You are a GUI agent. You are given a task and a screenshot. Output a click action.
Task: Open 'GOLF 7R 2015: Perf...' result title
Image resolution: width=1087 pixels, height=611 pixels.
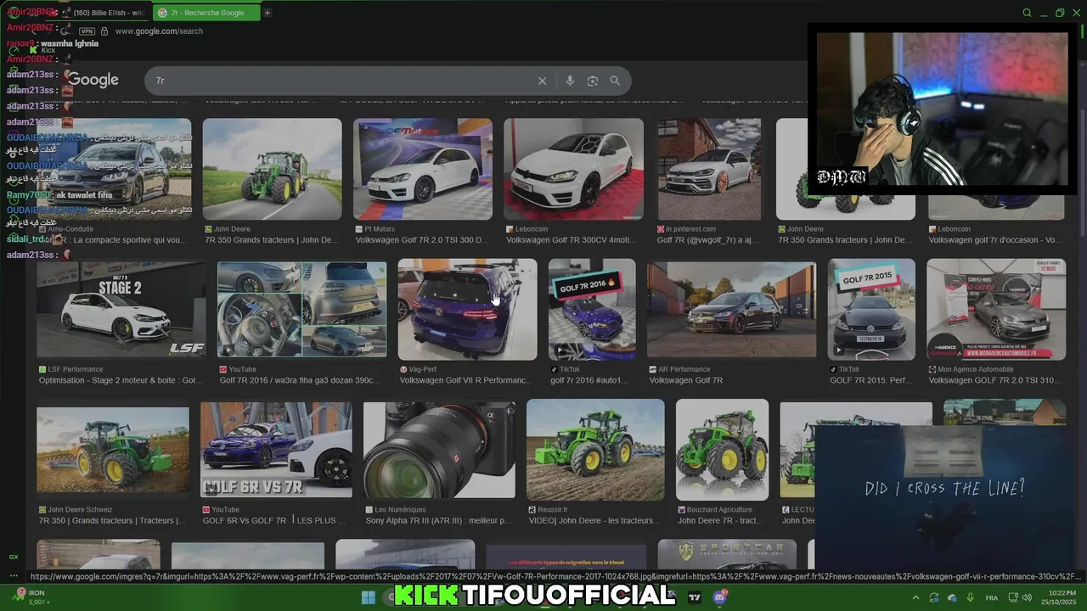870,380
